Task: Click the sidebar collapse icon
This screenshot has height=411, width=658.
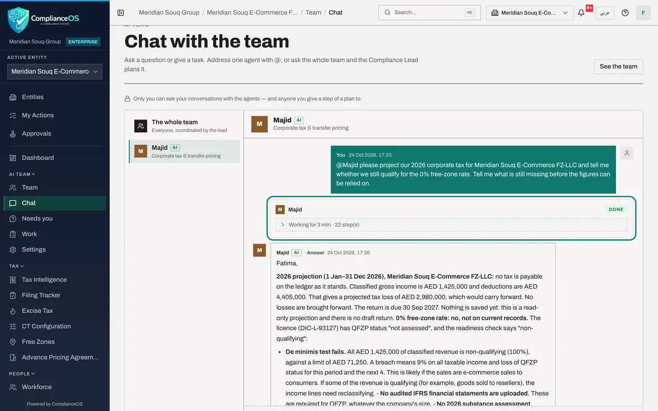Action: tap(121, 13)
